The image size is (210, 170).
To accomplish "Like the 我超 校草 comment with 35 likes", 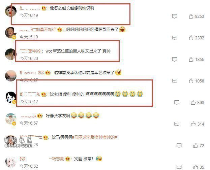I will 196,167.
